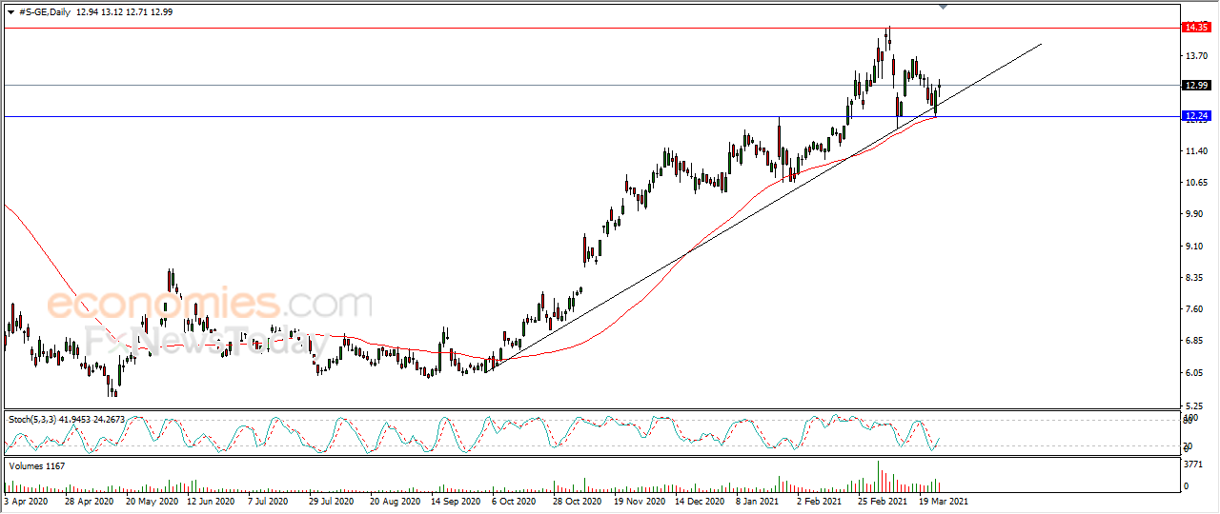Viewport: 1220px width, 514px height.
Task: Click the 19 Nov 2020 date label
Action: point(640,500)
